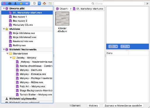Viewport: 150px width, 108px height.
Task: Toggle workgroup libraries filter (people icon)
Action: (x=10, y=4)
